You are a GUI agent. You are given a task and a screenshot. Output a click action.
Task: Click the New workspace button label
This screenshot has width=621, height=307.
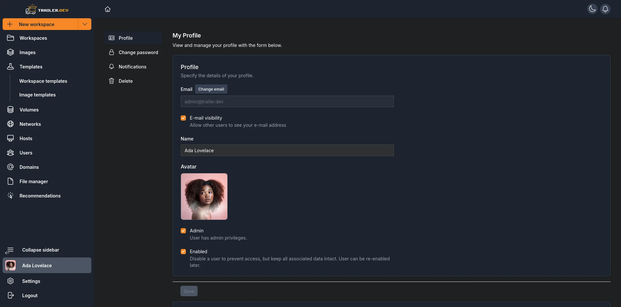tap(37, 24)
